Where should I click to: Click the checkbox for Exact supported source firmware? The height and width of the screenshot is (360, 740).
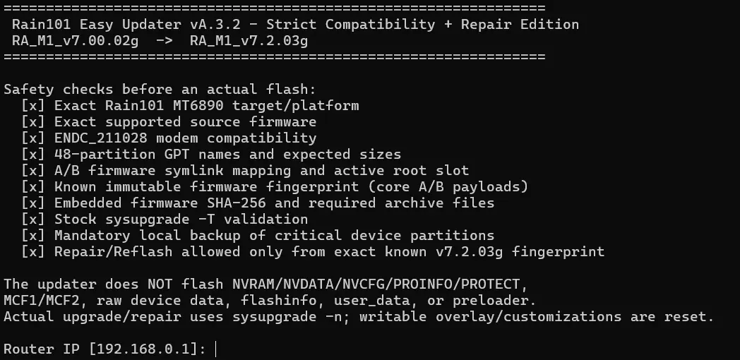tap(33, 121)
